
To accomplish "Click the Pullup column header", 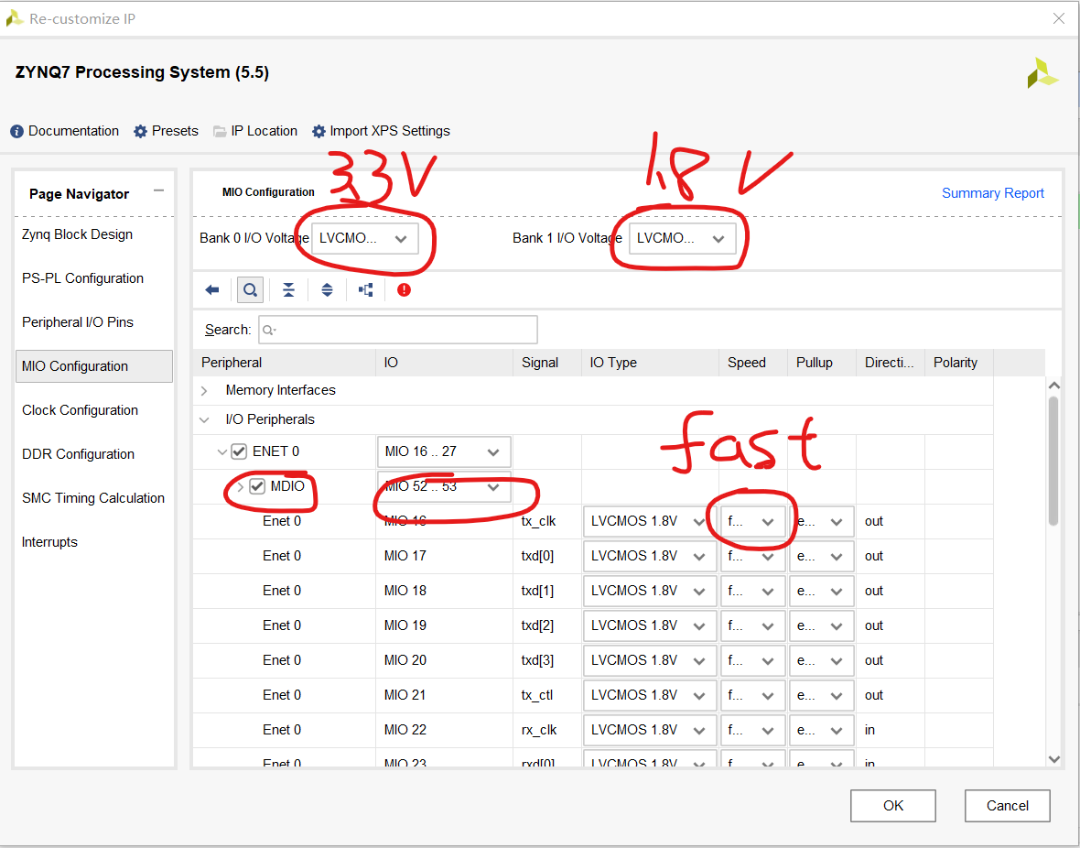I will [x=822, y=363].
